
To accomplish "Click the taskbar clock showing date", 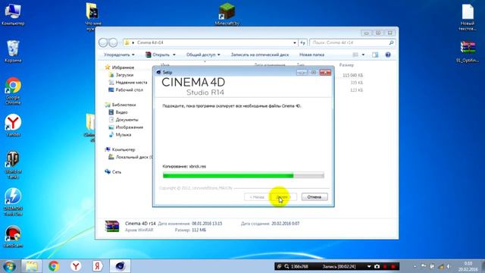I will [468, 266].
